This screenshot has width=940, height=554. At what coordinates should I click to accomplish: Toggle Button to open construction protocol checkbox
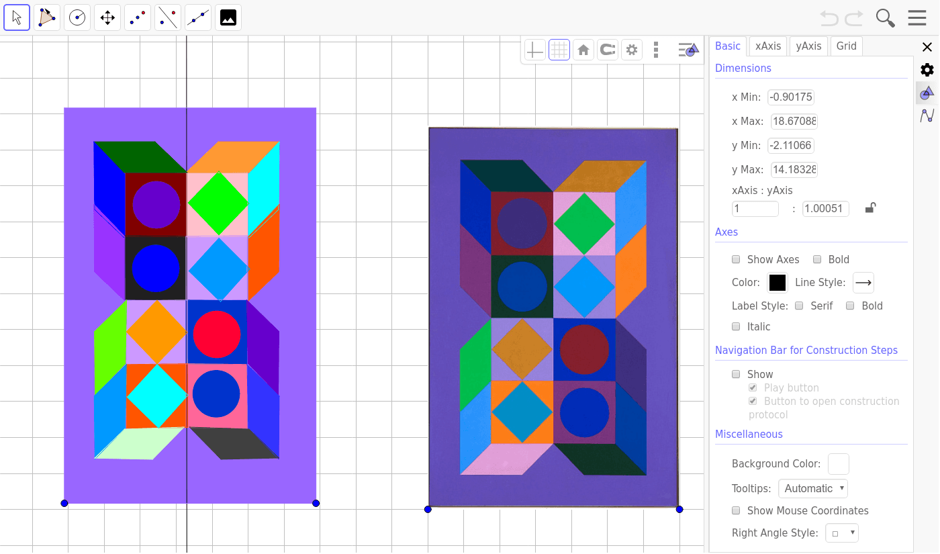coord(753,401)
